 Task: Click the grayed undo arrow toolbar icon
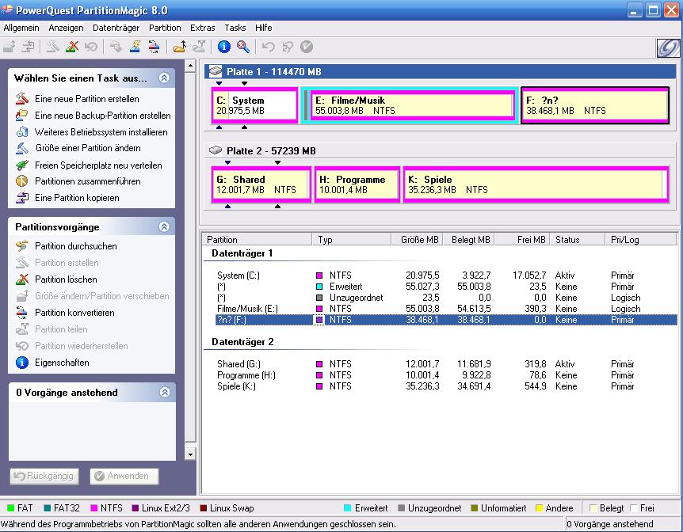[x=269, y=47]
